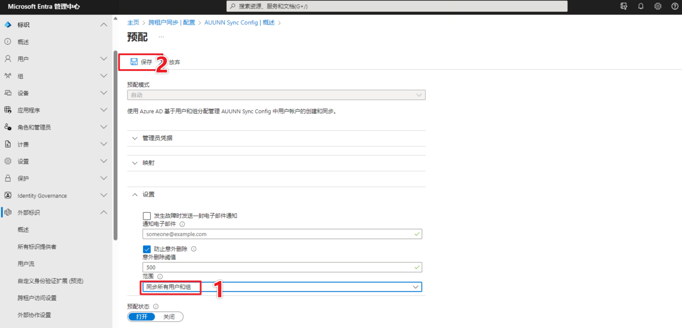Click the info icon beside 通知电子邮件
Viewport: 682px width, 328px height.
pyautogui.click(x=182, y=224)
